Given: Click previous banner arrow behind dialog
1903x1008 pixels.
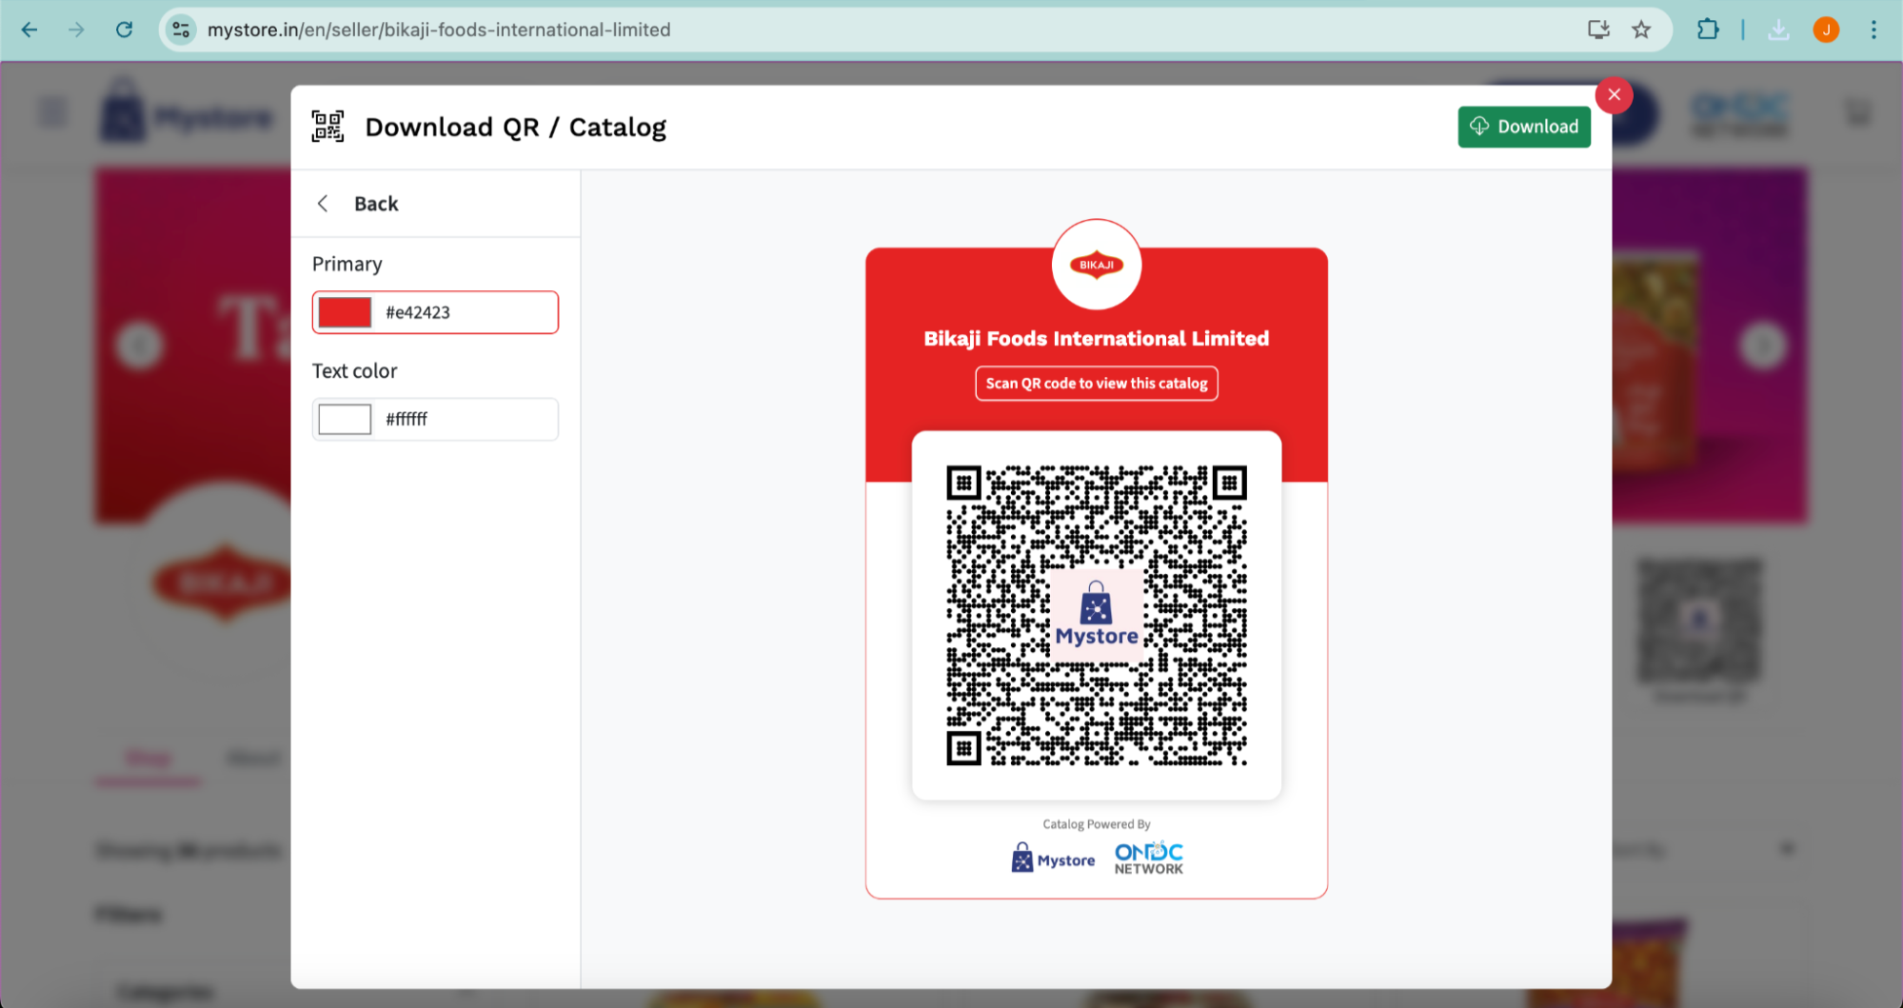Looking at the screenshot, I should pyautogui.click(x=139, y=346).
